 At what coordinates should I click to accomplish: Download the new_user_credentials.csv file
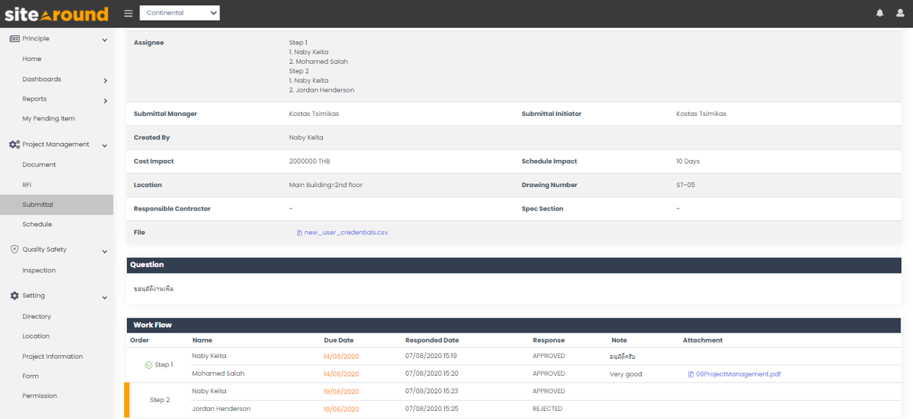tap(346, 233)
